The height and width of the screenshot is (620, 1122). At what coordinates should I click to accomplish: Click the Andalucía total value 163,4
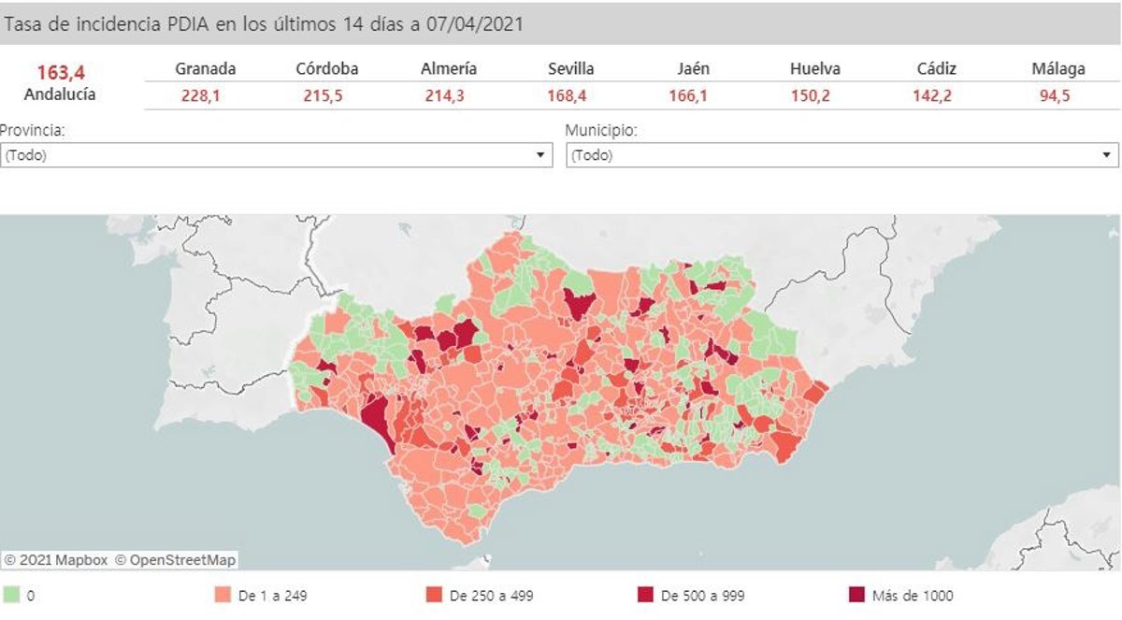pyautogui.click(x=59, y=72)
